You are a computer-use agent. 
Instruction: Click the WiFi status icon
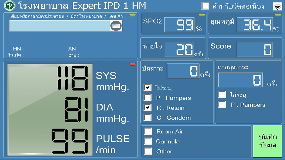coord(277,6)
